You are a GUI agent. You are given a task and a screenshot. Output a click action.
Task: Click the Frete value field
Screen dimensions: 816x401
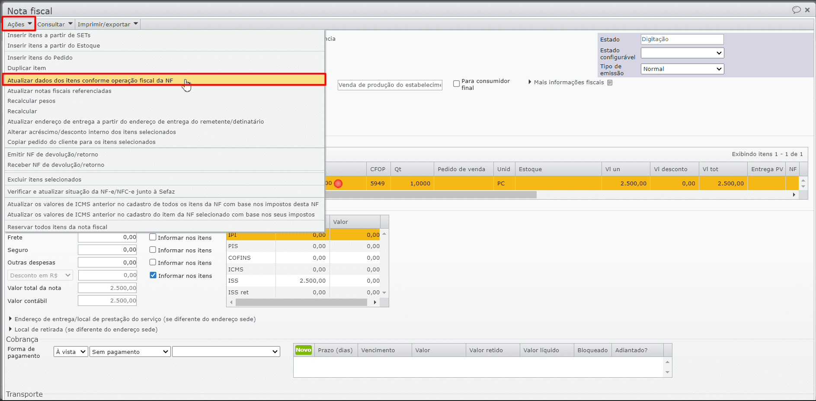tap(107, 237)
